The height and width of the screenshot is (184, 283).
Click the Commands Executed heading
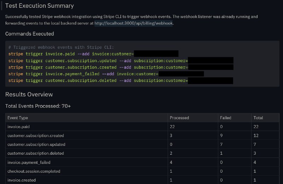click(x=29, y=34)
